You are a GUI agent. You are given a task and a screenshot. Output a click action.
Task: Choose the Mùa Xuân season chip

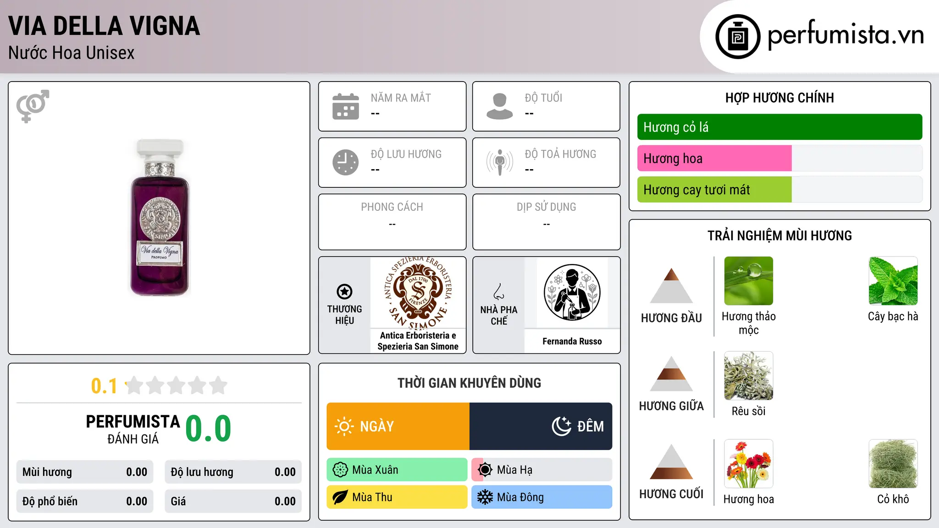397,470
